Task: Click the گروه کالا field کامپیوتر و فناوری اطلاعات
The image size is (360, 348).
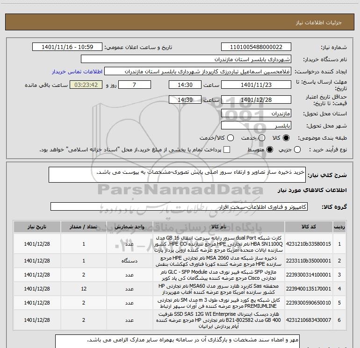Action: click(179, 206)
